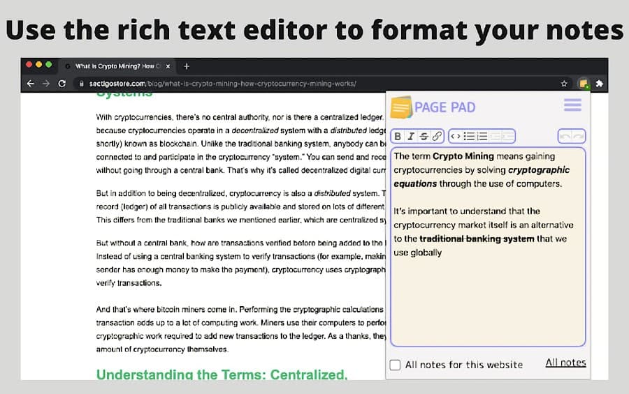Create a bulleted list in the note
This screenshot has height=394, width=629.
(x=469, y=137)
